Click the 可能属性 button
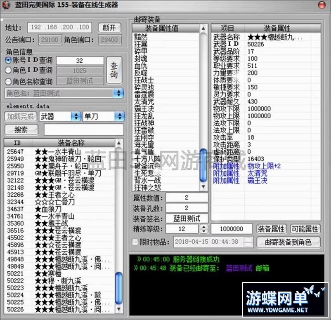The width and height of the screenshot is (331, 320). click(305, 229)
